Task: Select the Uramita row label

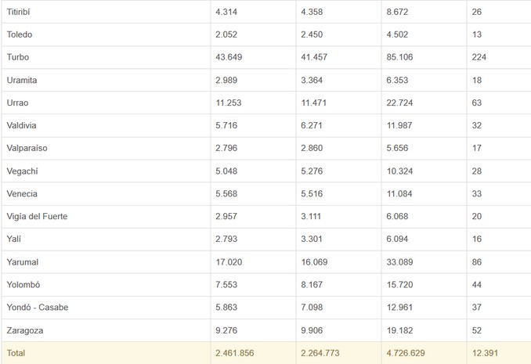Action: [22, 80]
